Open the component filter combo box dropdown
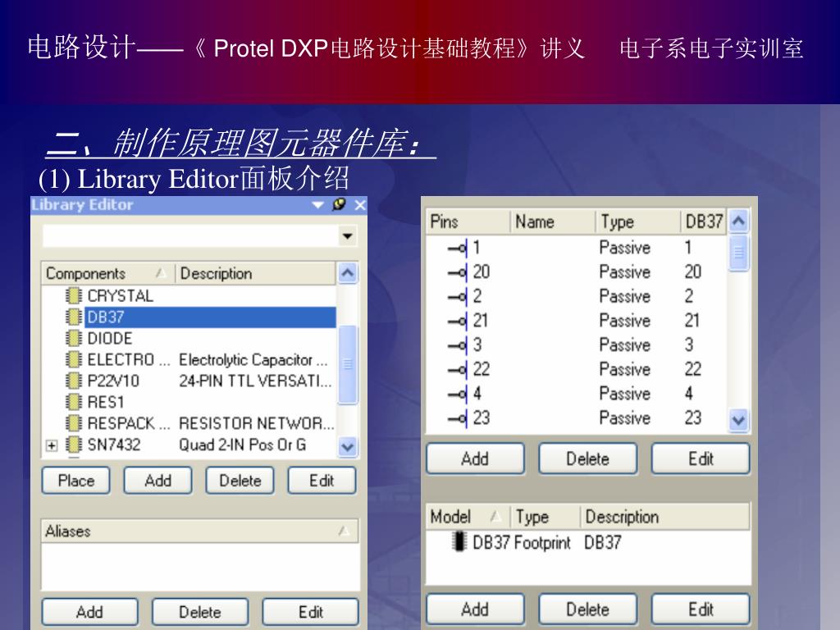 [x=348, y=236]
